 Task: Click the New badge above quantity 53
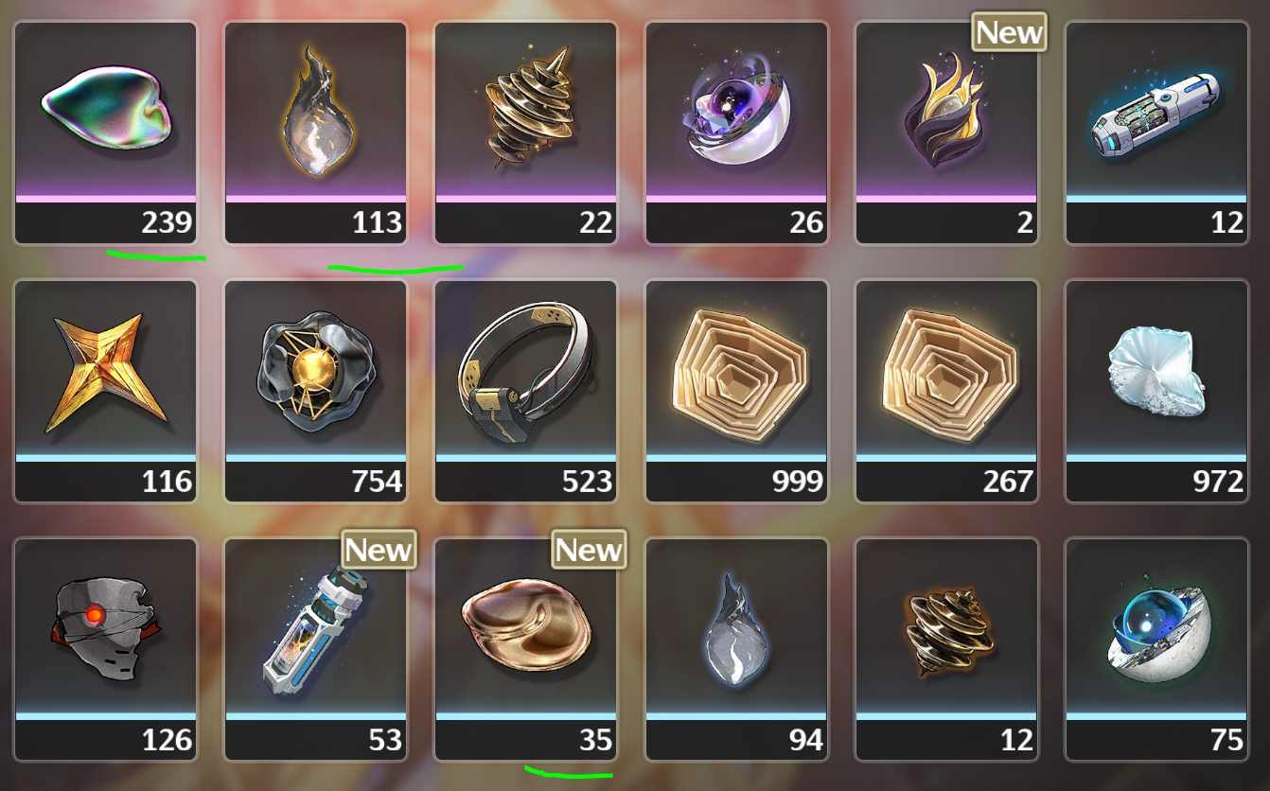[379, 550]
